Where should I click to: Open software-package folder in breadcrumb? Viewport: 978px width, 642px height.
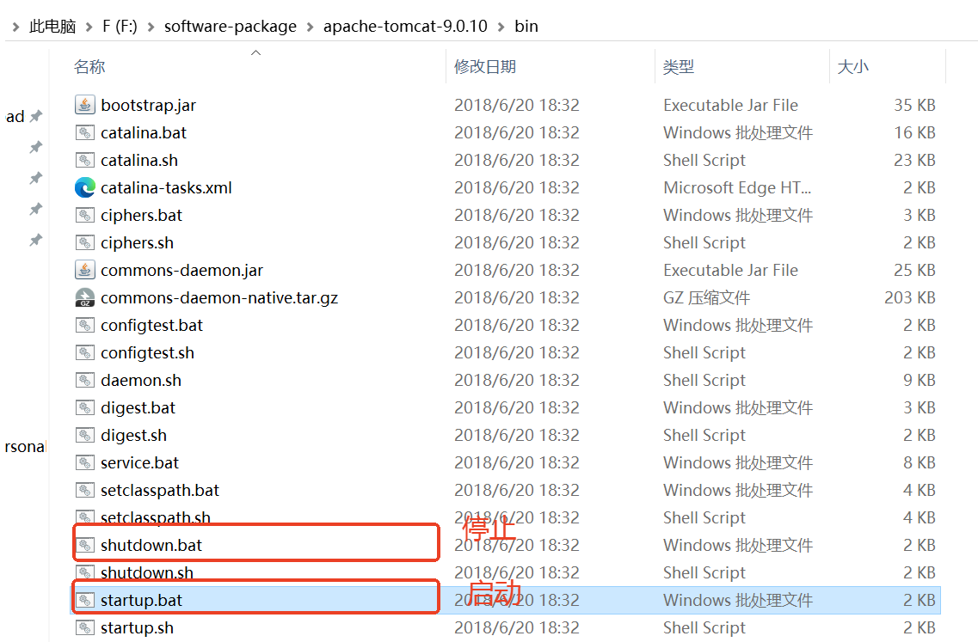pos(231,26)
